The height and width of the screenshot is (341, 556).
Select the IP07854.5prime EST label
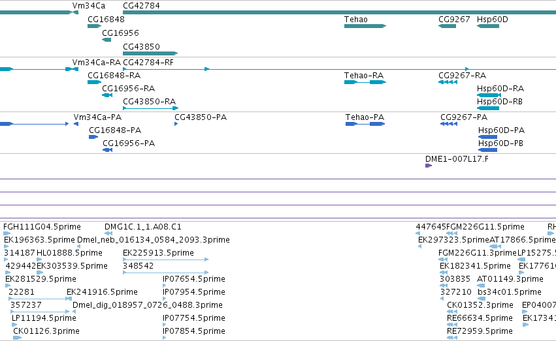pos(194,331)
